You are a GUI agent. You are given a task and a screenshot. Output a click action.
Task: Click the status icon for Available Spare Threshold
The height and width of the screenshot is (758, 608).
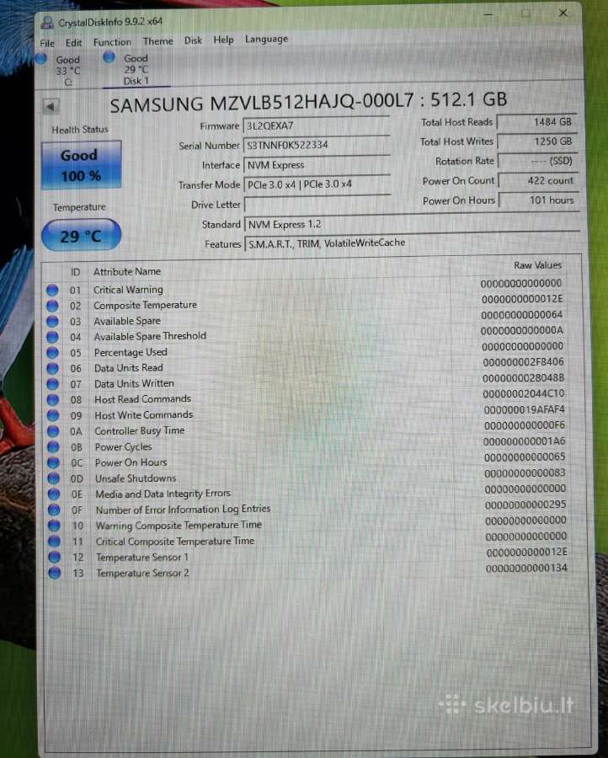pos(52,338)
